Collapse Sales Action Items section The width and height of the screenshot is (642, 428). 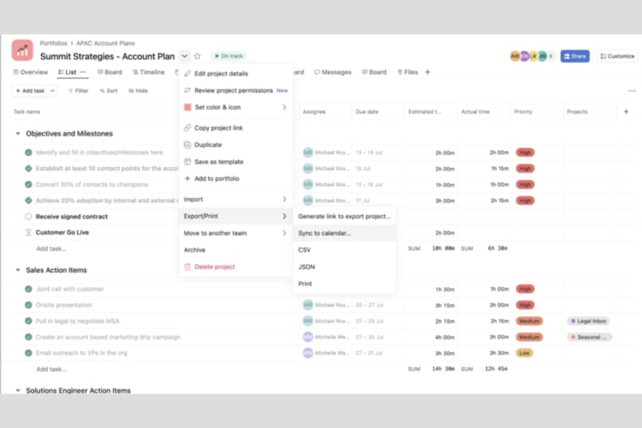click(x=18, y=270)
